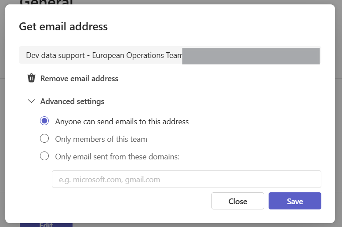The width and height of the screenshot is (342, 227).
Task: Click the trash can icon
Action: 31,79
